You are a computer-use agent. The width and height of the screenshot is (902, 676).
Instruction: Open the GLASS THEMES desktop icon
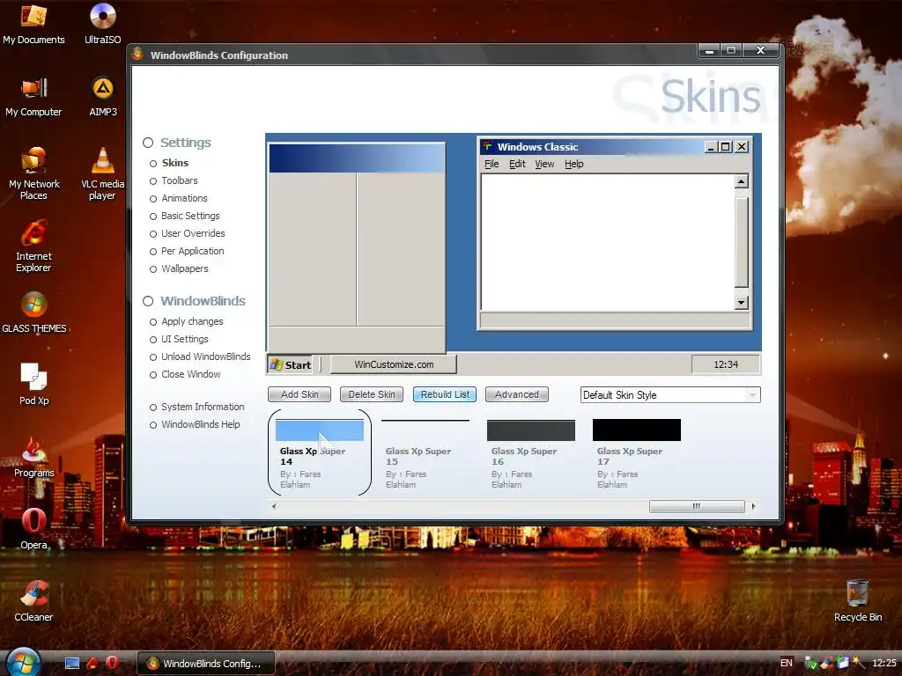tap(34, 312)
